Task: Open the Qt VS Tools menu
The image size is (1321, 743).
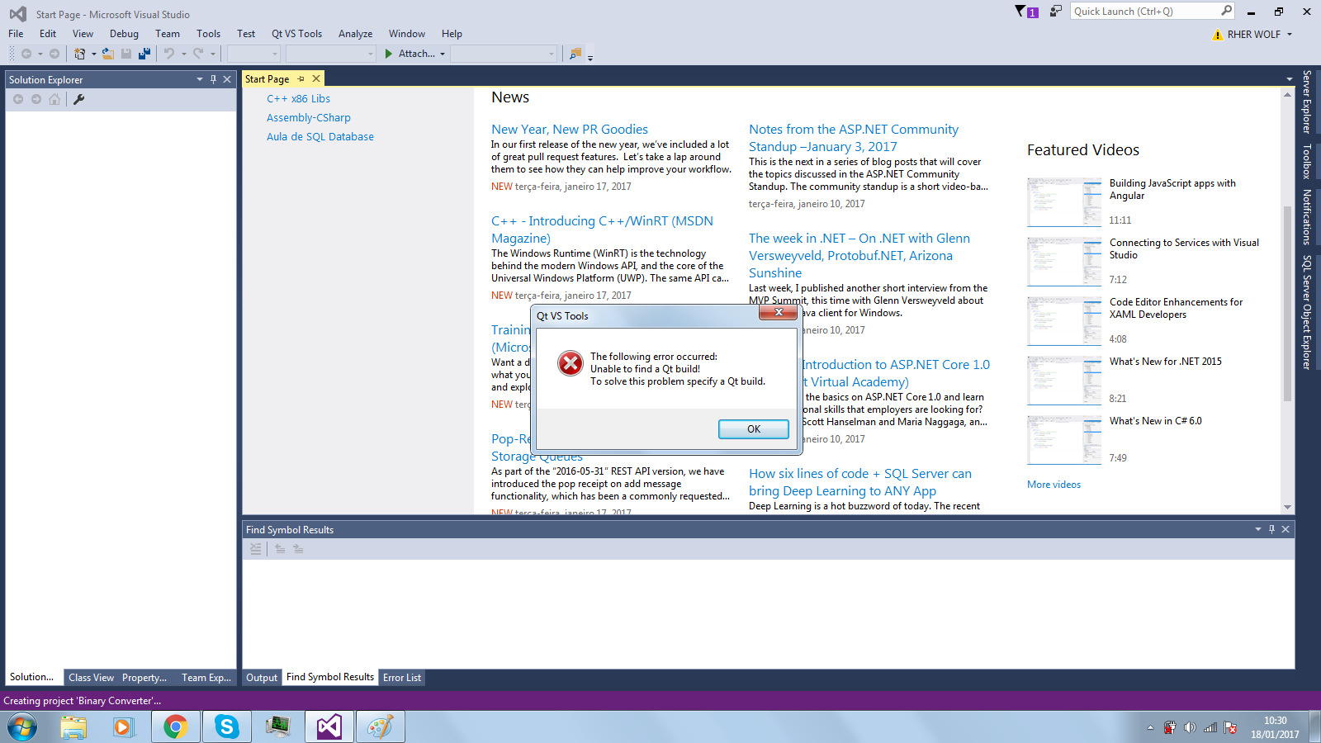Action: (296, 34)
